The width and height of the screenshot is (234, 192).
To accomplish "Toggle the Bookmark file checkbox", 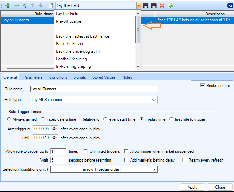I will (202, 86).
